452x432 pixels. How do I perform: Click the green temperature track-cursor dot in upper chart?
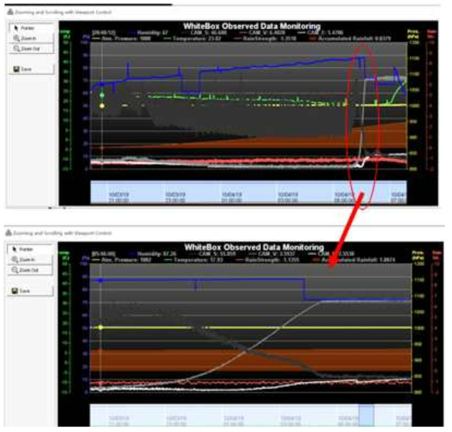102,95
